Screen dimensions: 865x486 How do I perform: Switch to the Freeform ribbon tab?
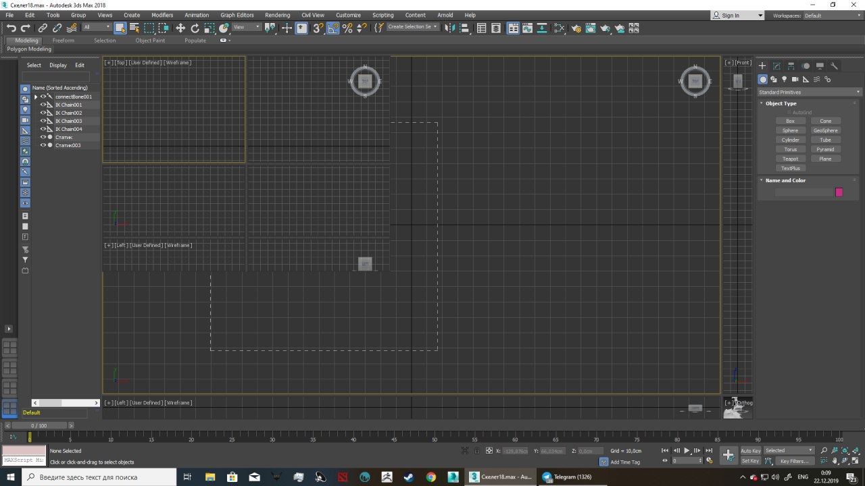point(64,40)
